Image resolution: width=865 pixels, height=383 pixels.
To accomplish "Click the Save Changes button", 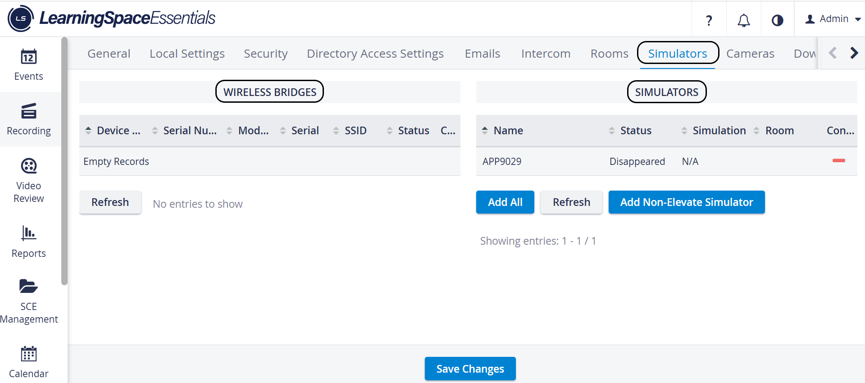I will coord(470,369).
